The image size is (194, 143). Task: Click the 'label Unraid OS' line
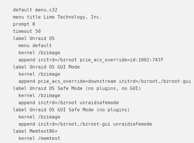34,39
